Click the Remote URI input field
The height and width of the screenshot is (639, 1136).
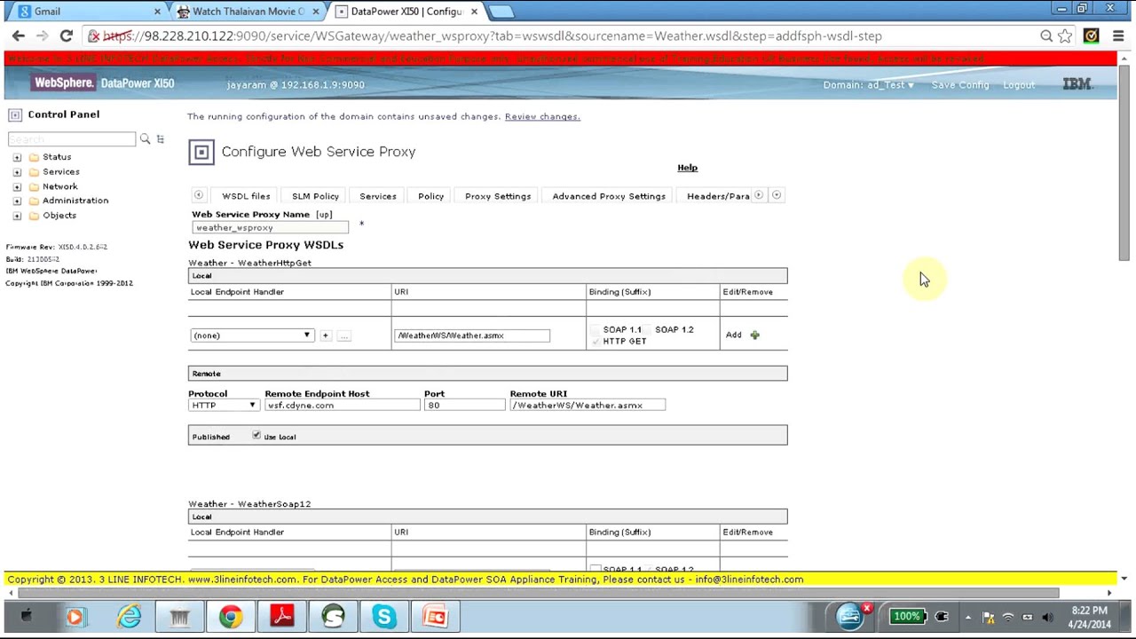(x=588, y=406)
